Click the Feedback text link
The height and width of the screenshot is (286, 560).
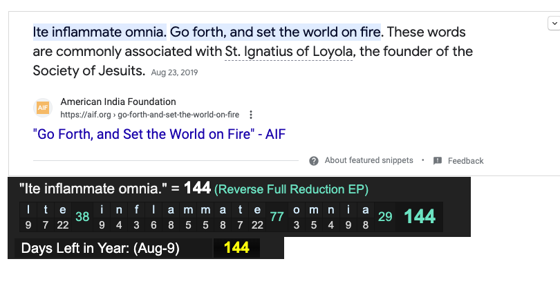(465, 161)
